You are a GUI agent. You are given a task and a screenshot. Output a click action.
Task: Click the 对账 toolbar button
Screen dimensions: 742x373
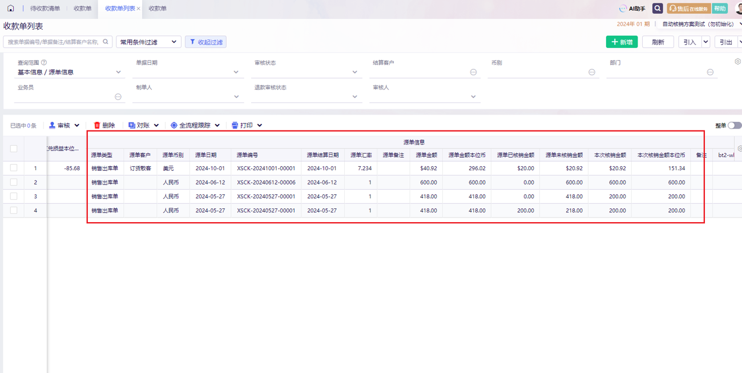(x=139, y=125)
